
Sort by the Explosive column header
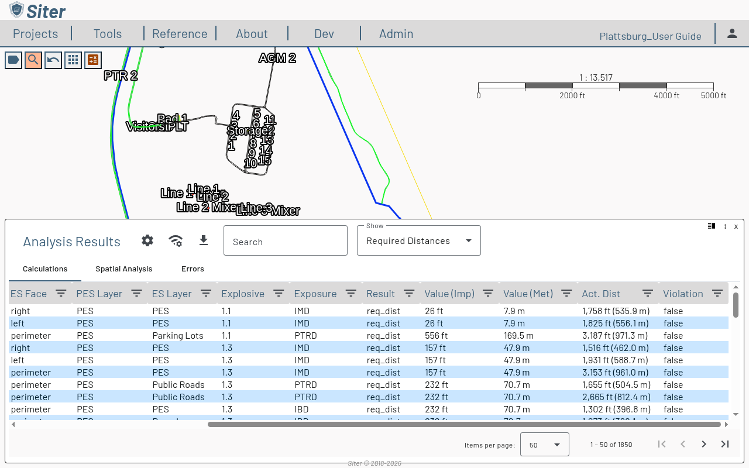pyautogui.click(x=243, y=294)
